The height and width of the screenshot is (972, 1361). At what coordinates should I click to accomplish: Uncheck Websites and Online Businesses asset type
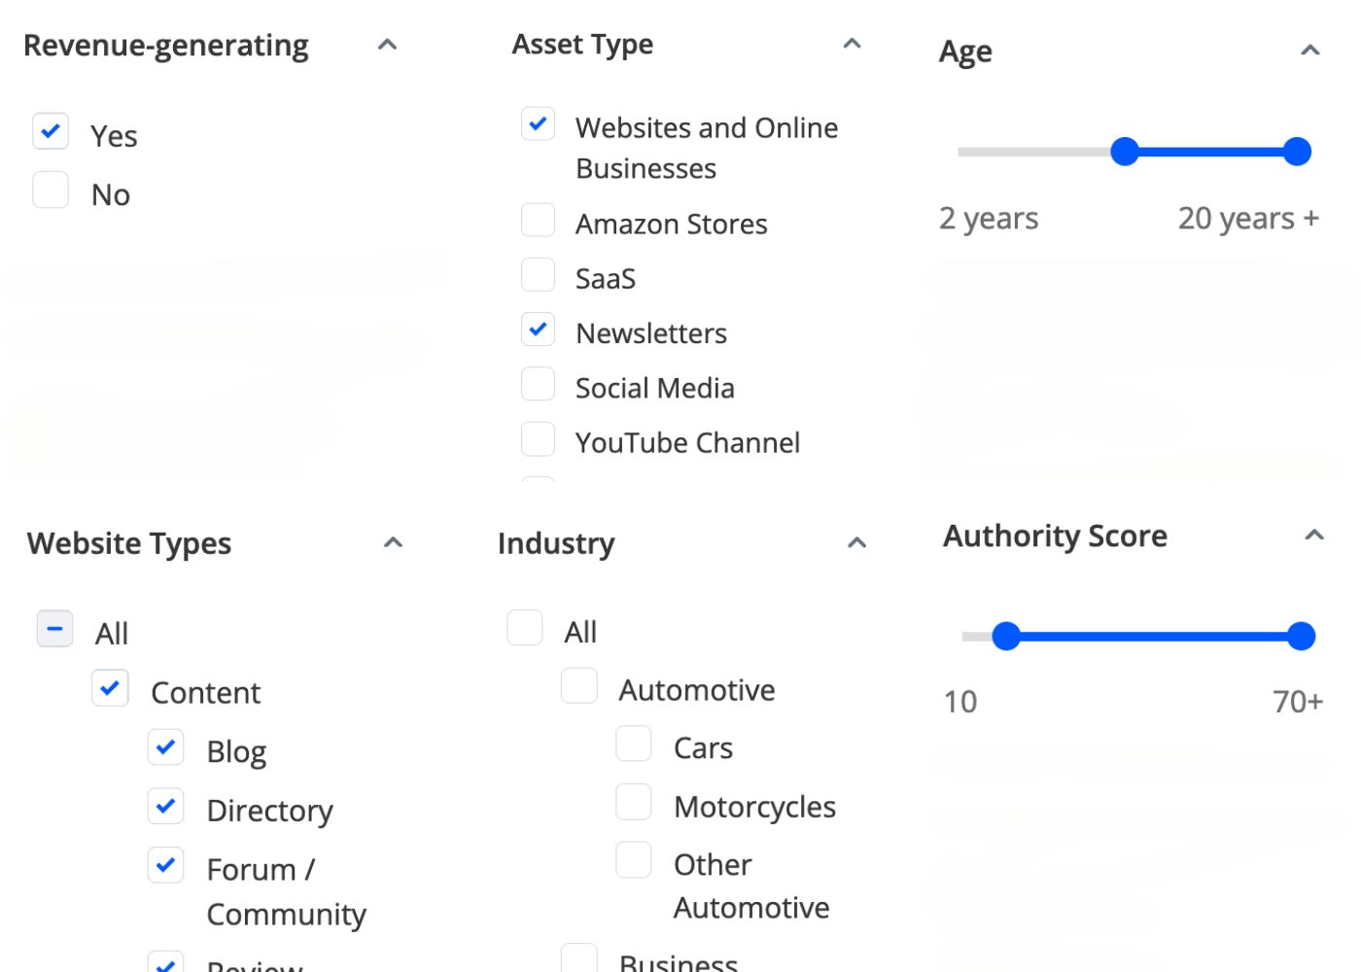538,123
